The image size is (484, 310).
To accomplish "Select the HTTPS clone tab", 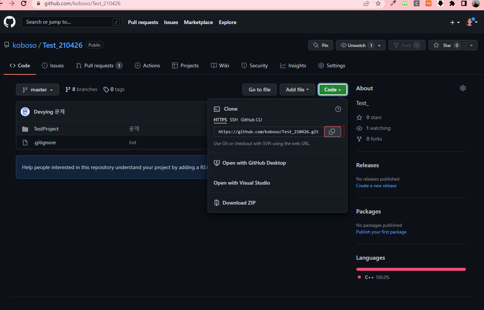I will point(220,120).
